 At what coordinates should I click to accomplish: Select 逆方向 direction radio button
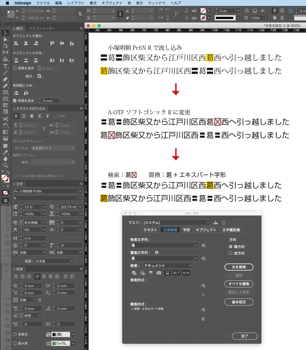(x=231, y=253)
